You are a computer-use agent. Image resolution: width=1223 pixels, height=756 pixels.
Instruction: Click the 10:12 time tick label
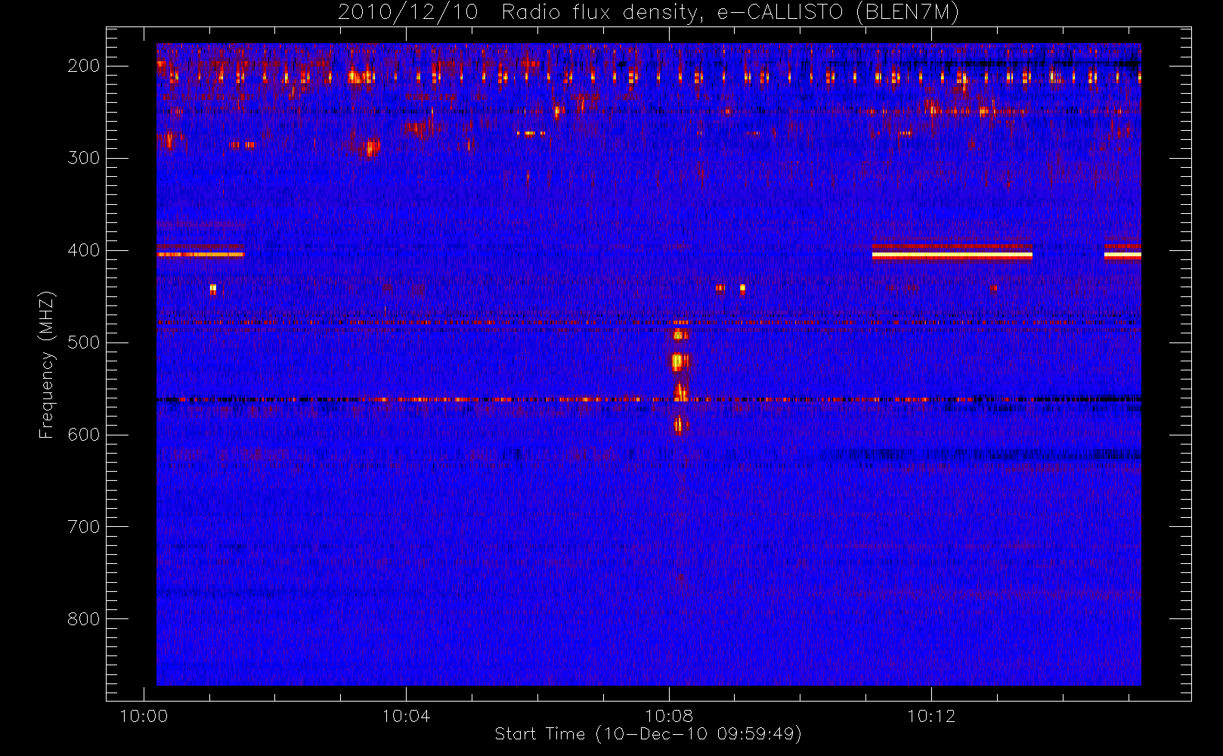click(x=931, y=716)
